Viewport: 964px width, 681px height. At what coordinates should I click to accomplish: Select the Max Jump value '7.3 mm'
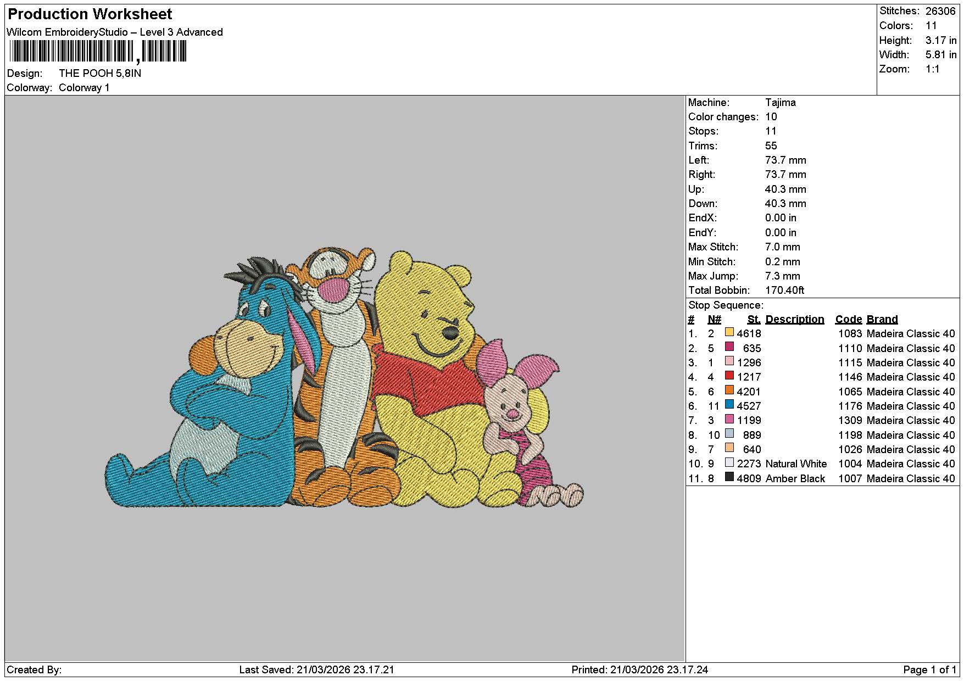[783, 276]
